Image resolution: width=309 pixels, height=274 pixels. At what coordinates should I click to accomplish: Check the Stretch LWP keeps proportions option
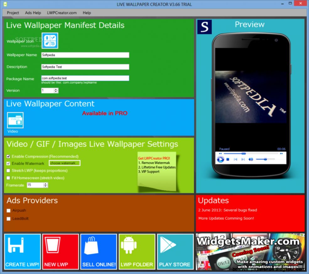8,170
